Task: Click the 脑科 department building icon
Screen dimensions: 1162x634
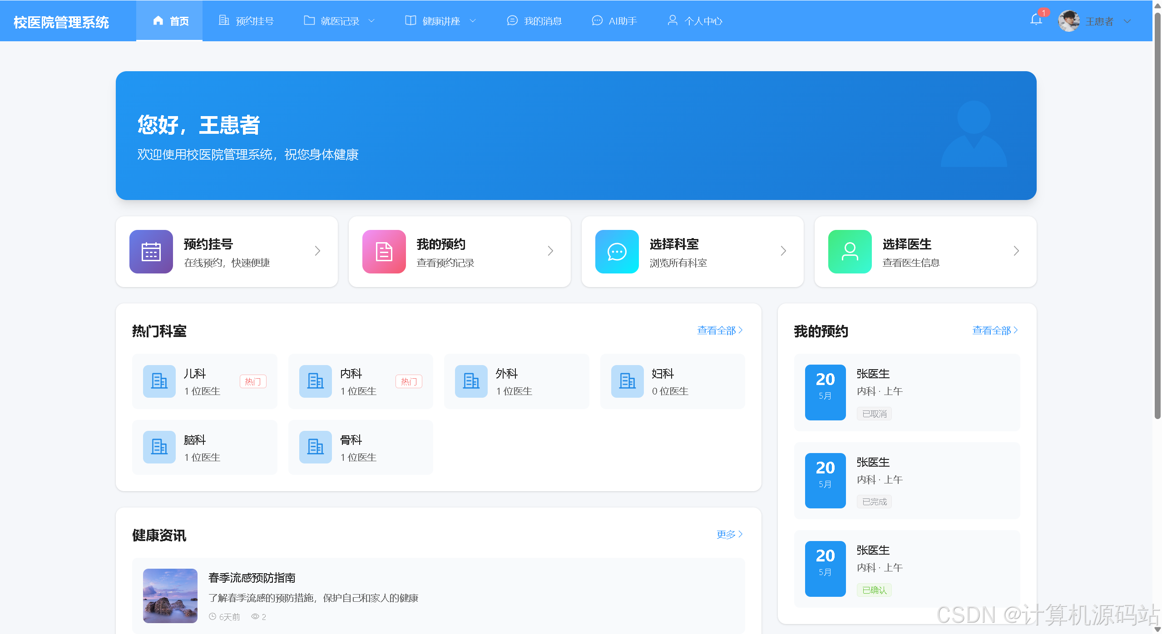Action: click(x=159, y=447)
